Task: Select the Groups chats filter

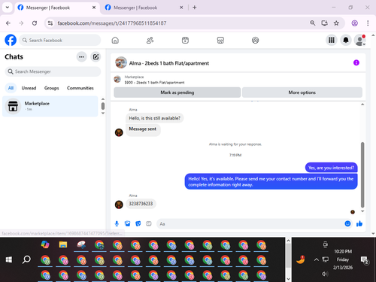Action: [x=51, y=88]
